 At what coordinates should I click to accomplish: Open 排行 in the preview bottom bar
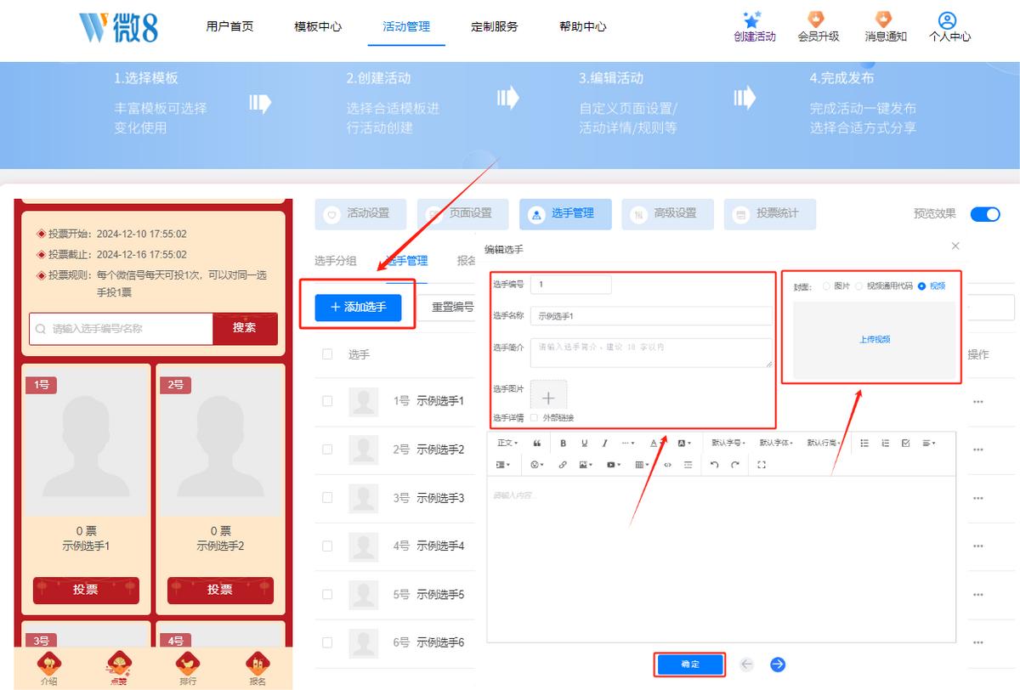point(187,670)
